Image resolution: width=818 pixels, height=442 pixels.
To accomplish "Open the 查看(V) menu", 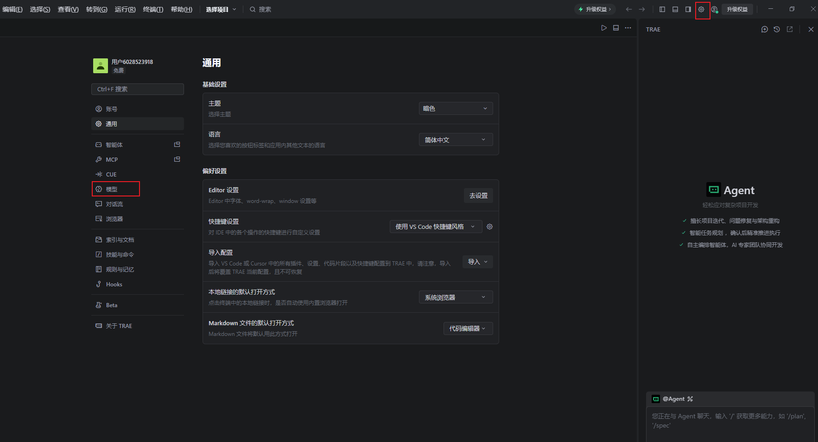I will pyautogui.click(x=68, y=9).
